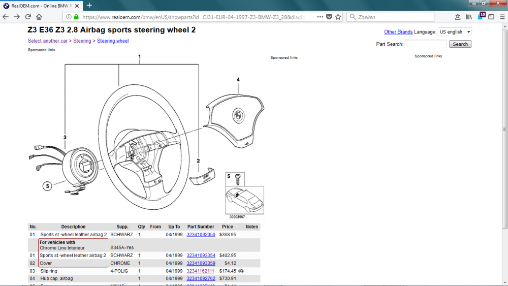Viewport: 508px width, 286px height.
Task: Click the price $402.95
Action: 228,256
